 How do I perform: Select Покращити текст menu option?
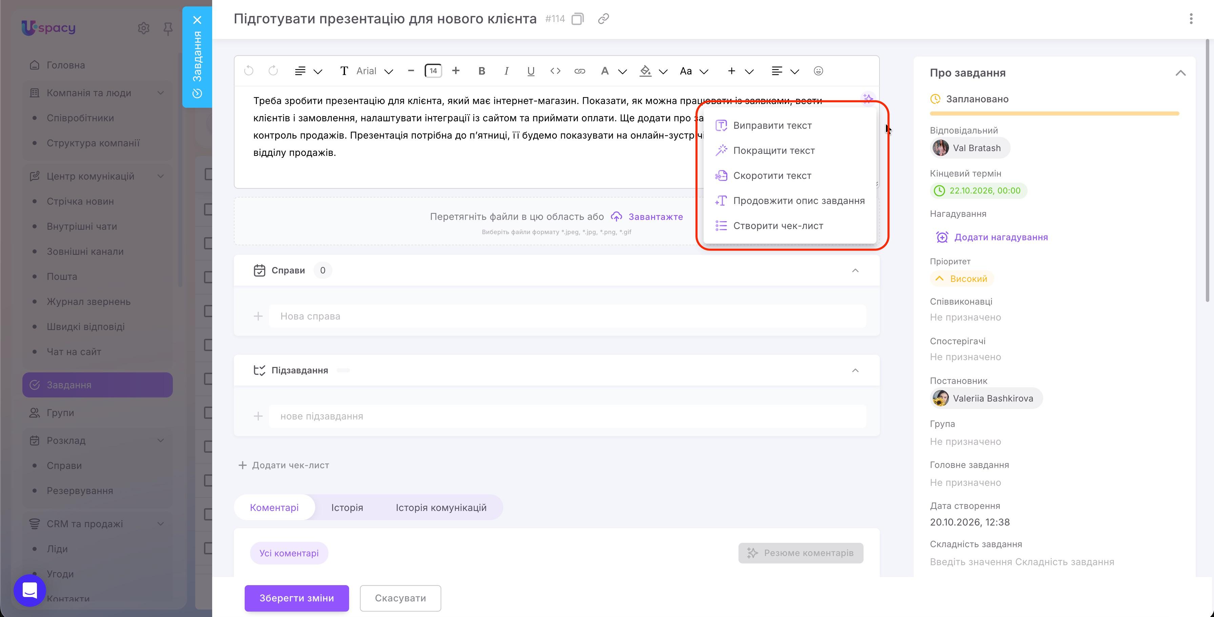[x=789, y=150]
